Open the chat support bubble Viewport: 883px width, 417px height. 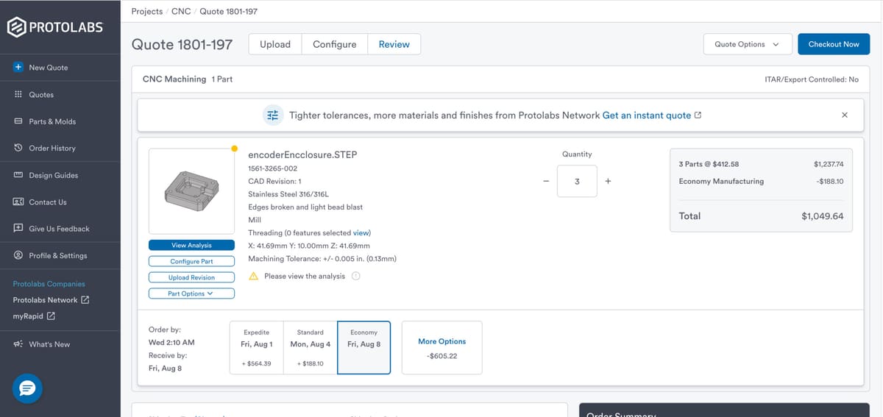click(27, 388)
